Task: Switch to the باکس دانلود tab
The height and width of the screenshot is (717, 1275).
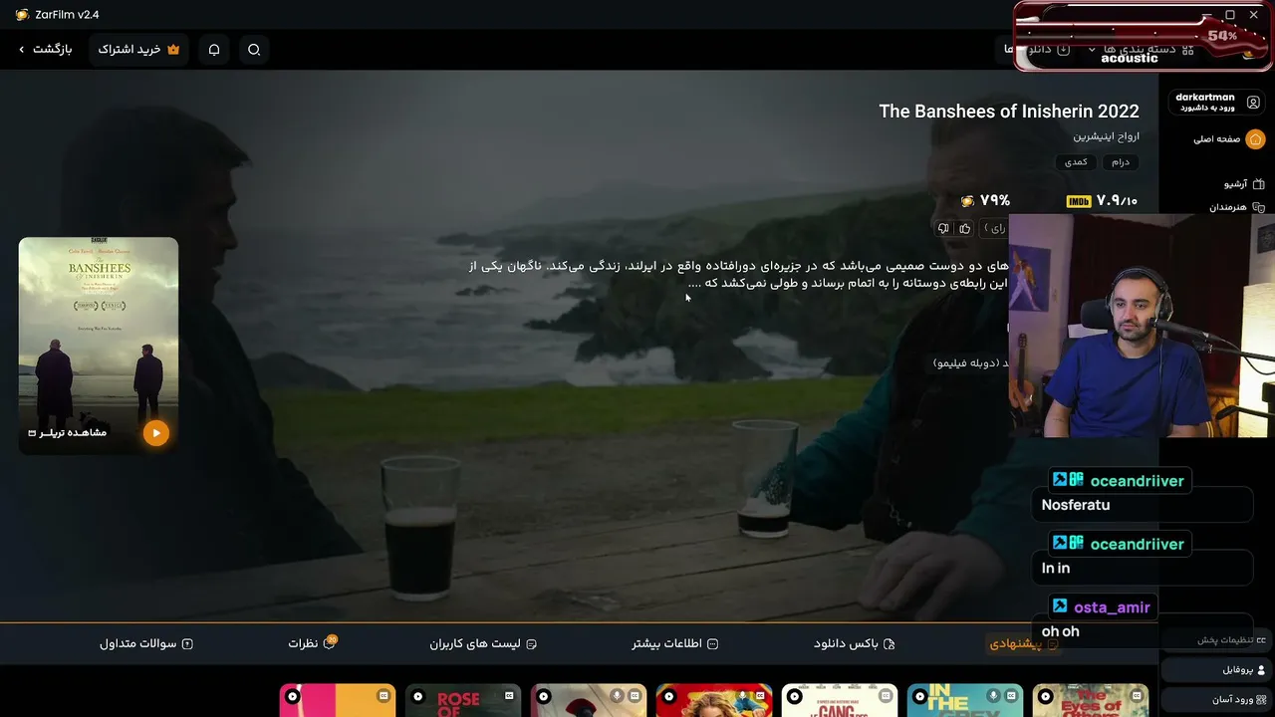Action: click(855, 644)
